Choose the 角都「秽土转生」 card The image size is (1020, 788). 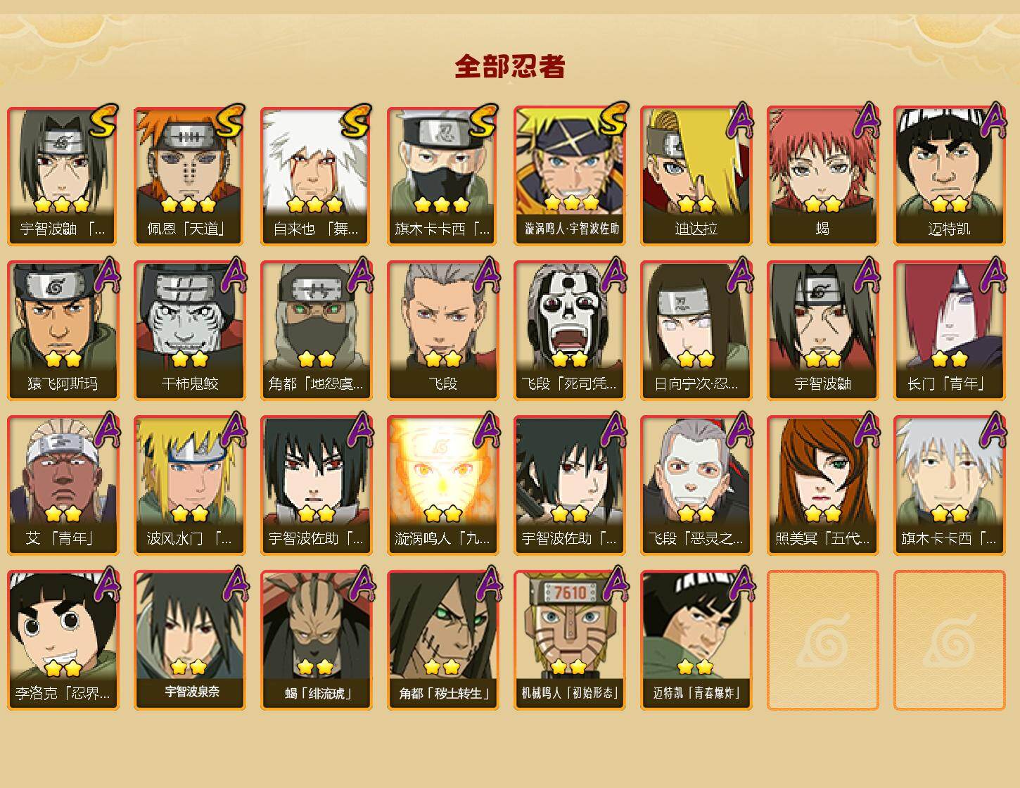442,640
